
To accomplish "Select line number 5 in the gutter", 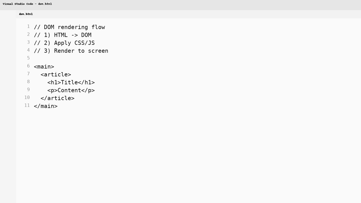I will (x=28, y=58).
